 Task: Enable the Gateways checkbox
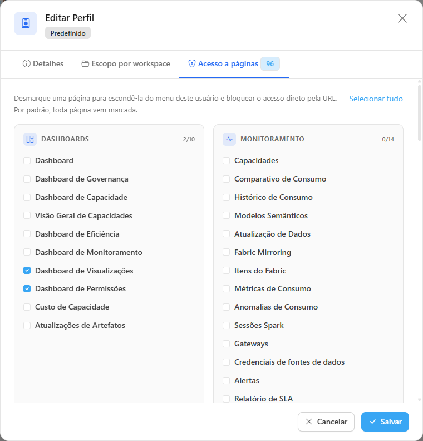coord(227,344)
